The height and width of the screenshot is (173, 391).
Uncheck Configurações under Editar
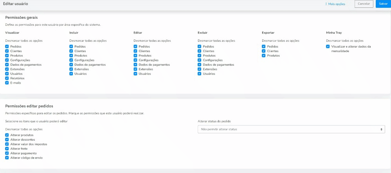[135, 60]
